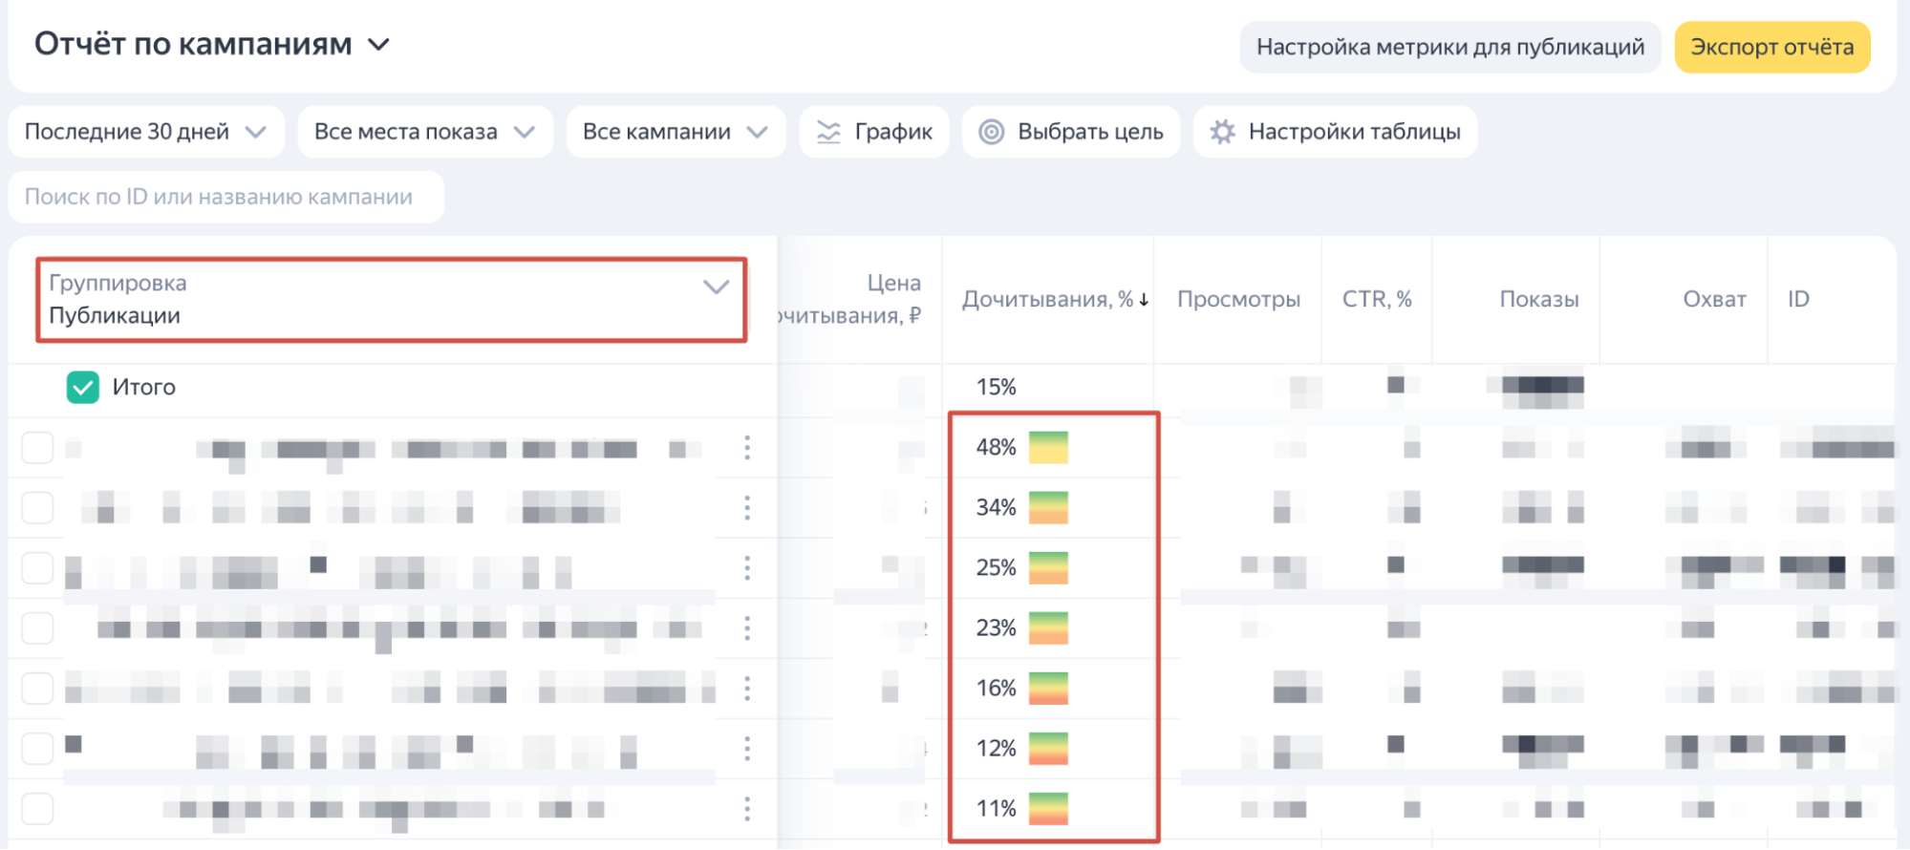Screen dimensions: 1910x850
Task: Open three-dot menu in the 34% row
Action: click(747, 507)
